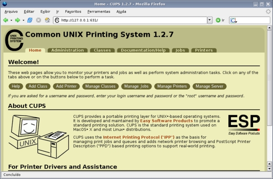The width and height of the screenshot is (273, 179).
Task: Follow the Internet Printing Protocol ("IPP") link
Action: [x=139, y=137]
